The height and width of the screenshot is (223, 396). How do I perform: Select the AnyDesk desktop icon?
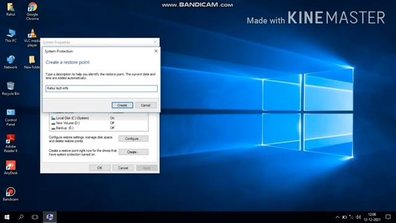coord(11,167)
